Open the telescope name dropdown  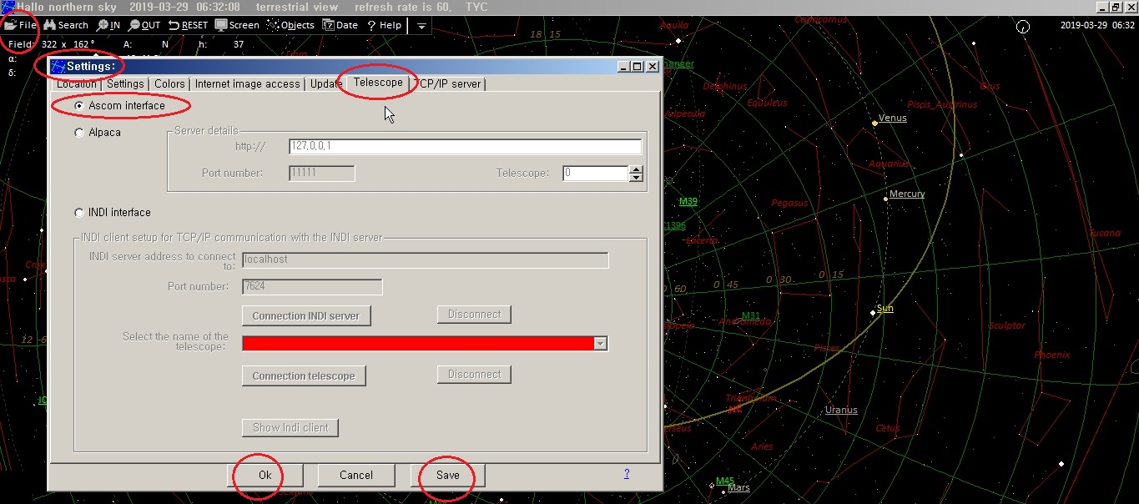[x=600, y=344]
